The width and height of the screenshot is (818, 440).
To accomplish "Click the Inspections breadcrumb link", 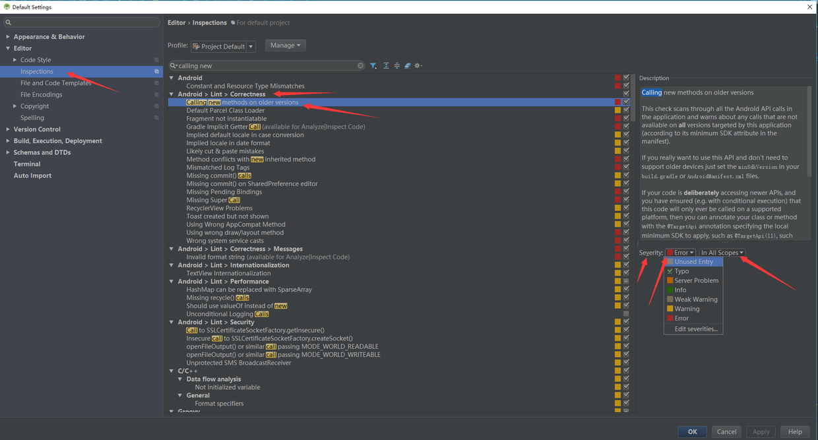I will [x=210, y=22].
